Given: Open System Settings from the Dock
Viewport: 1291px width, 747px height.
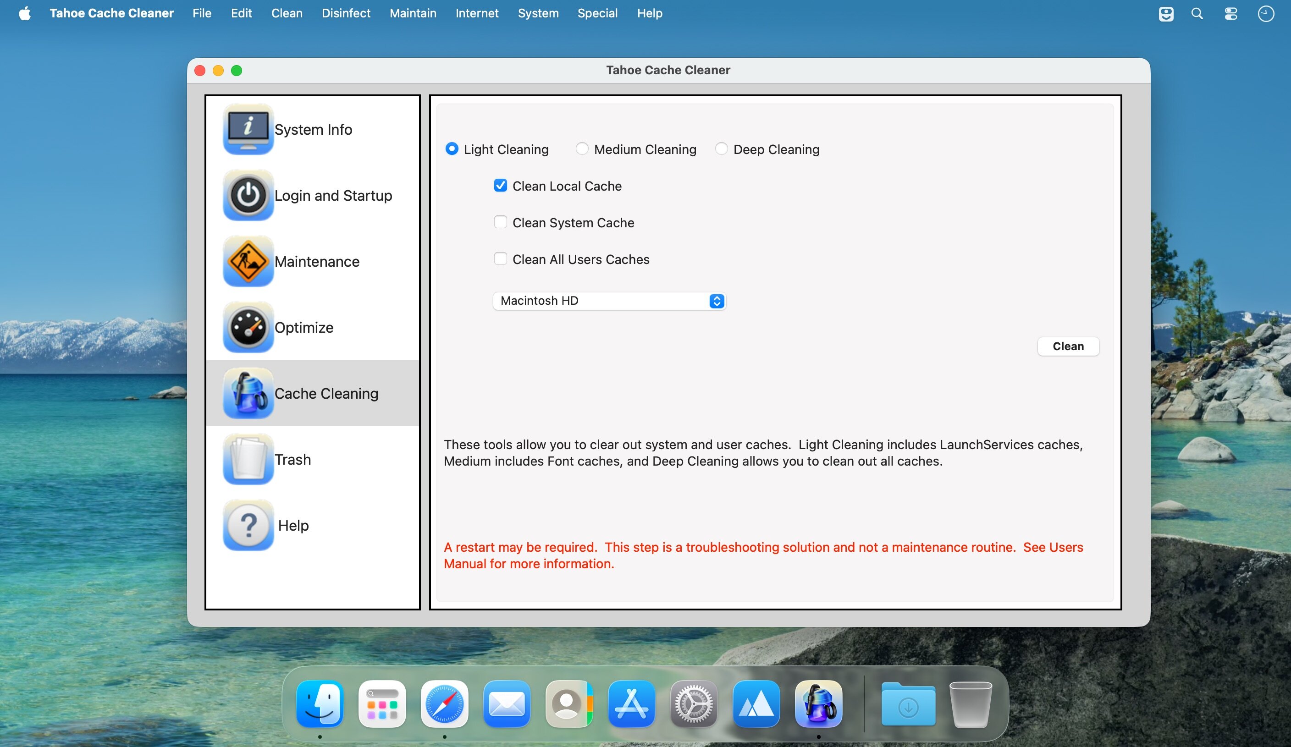Looking at the screenshot, I should pyautogui.click(x=694, y=704).
